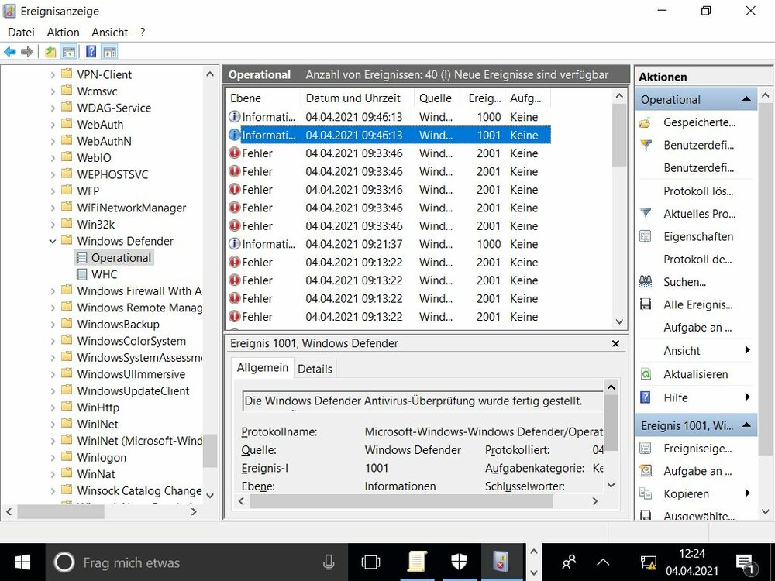The width and height of the screenshot is (775, 581).
Task: Sort by Datum und Uhrzeit column
Action: click(353, 98)
